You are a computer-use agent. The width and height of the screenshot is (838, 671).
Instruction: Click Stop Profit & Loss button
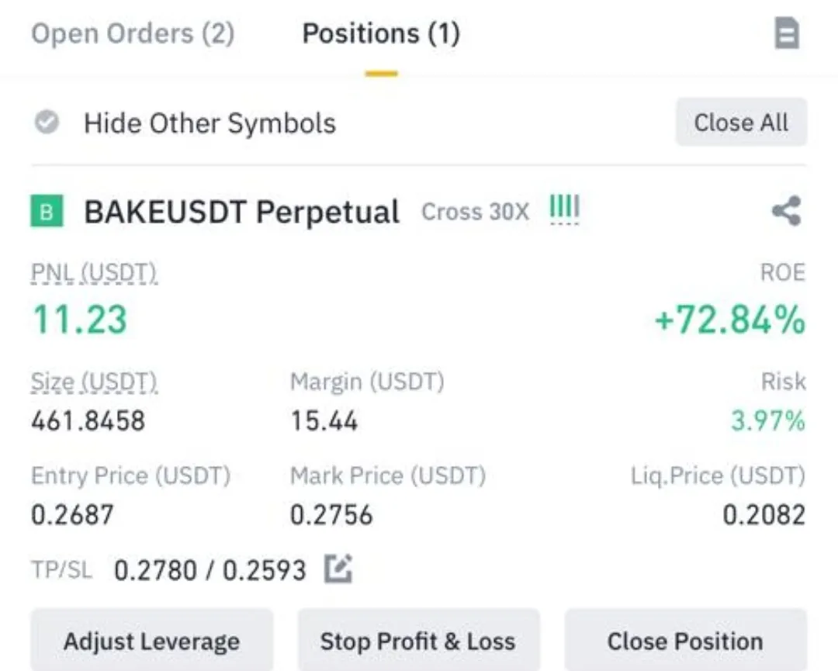(418, 640)
